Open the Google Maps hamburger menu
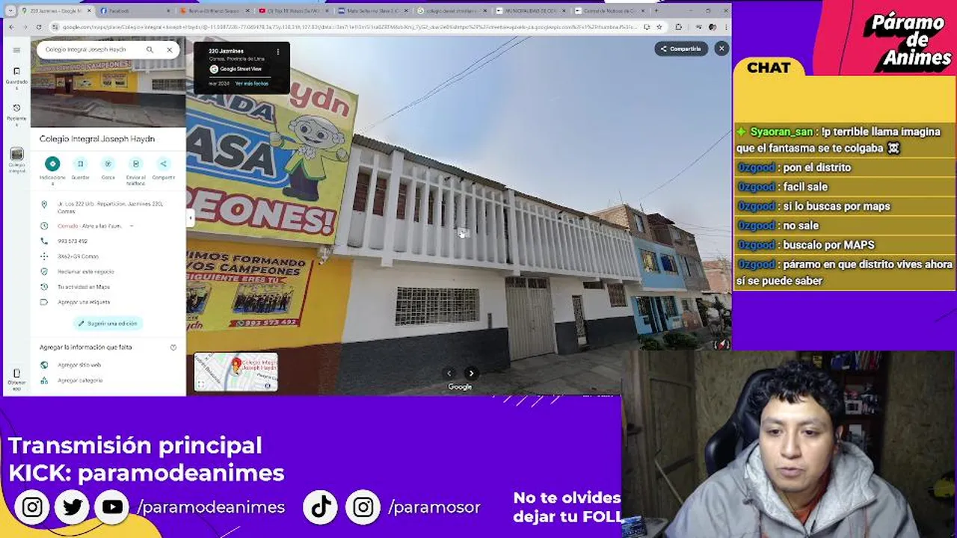The height and width of the screenshot is (538, 957). (16, 50)
